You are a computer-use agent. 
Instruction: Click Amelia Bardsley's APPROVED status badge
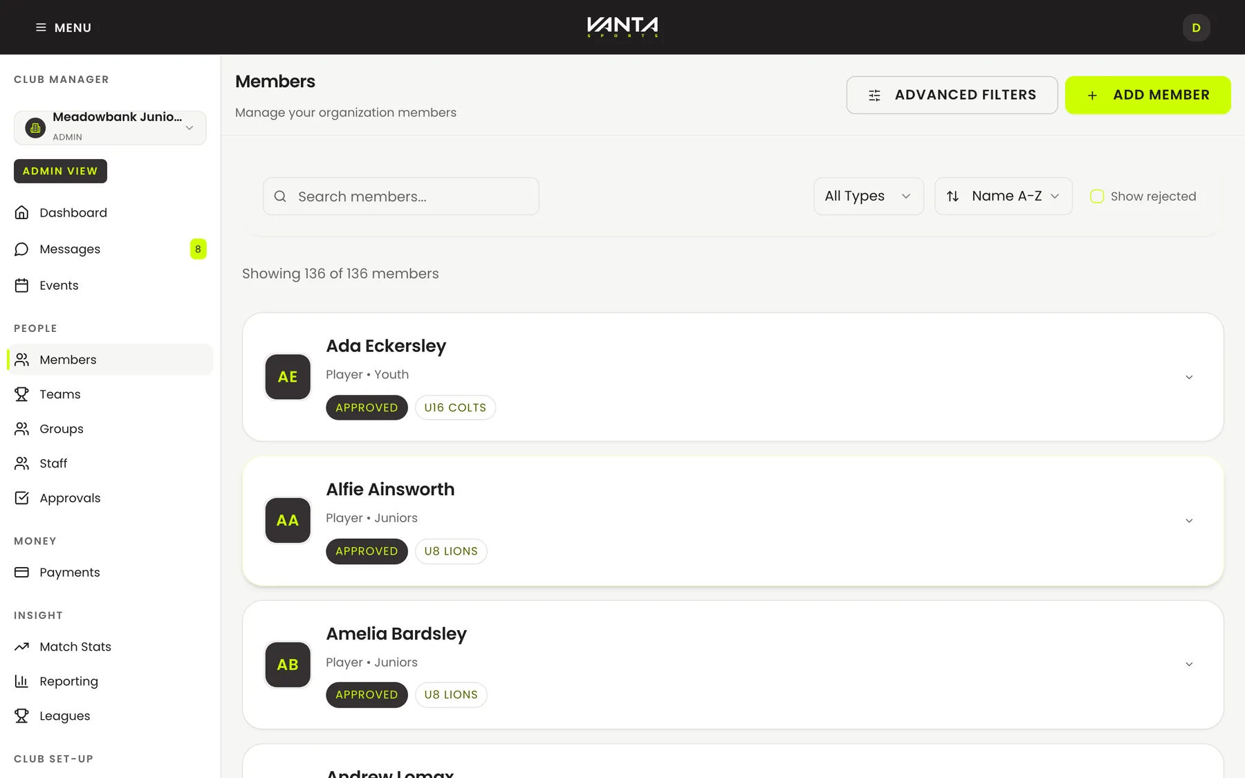coord(367,694)
